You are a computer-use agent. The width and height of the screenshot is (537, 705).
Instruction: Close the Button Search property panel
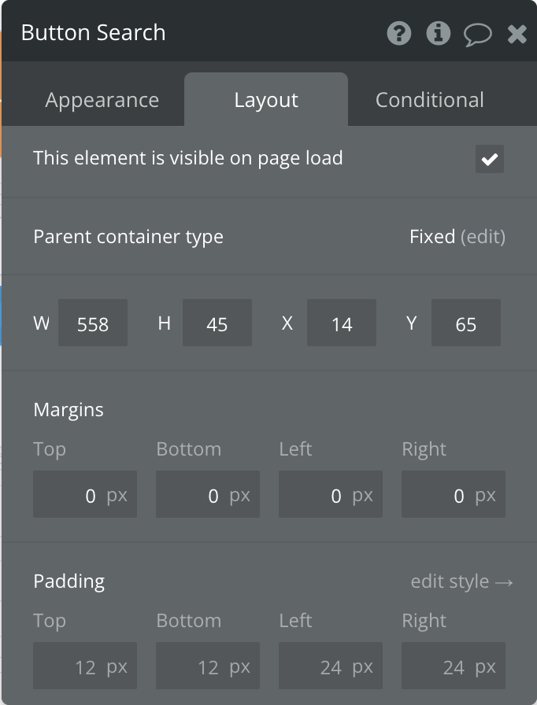coord(517,34)
